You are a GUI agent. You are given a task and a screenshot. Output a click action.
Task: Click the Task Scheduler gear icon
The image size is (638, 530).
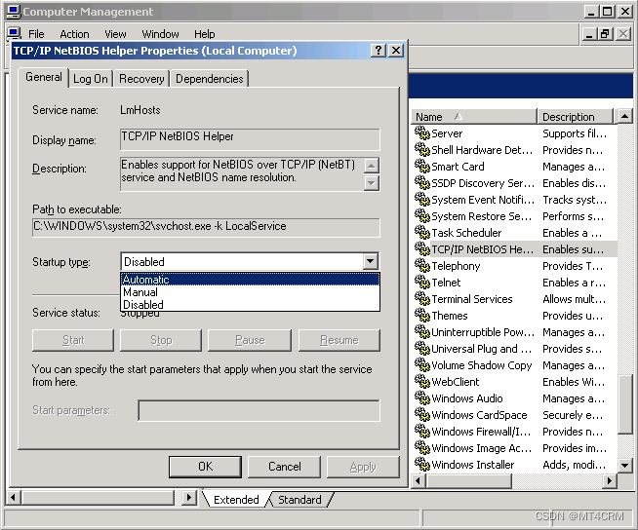coord(422,233)
